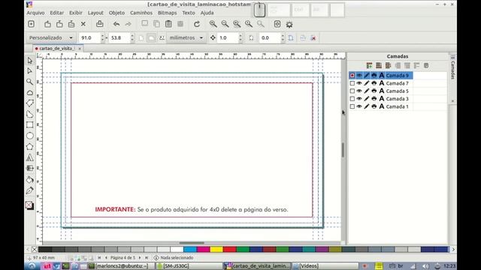Toggle visibility eye of Camada 9
Image resolution: width=481 pixels, height=270 pixels.
(x=359, y=75)
